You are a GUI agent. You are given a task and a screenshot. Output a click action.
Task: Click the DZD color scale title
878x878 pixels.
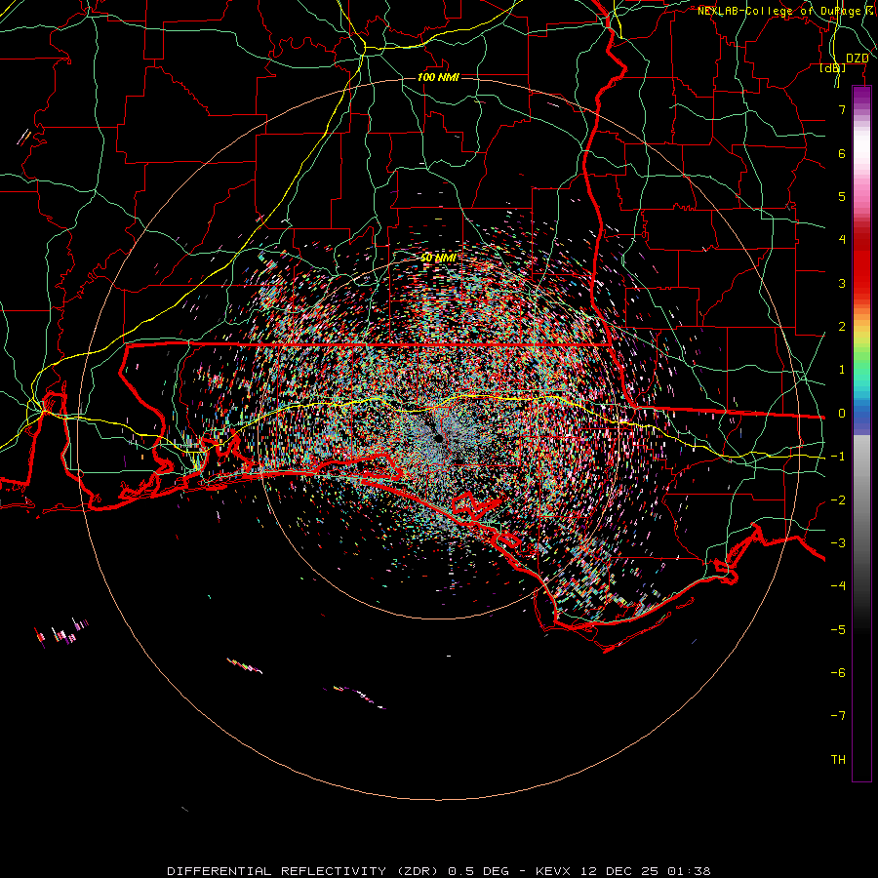857,59
